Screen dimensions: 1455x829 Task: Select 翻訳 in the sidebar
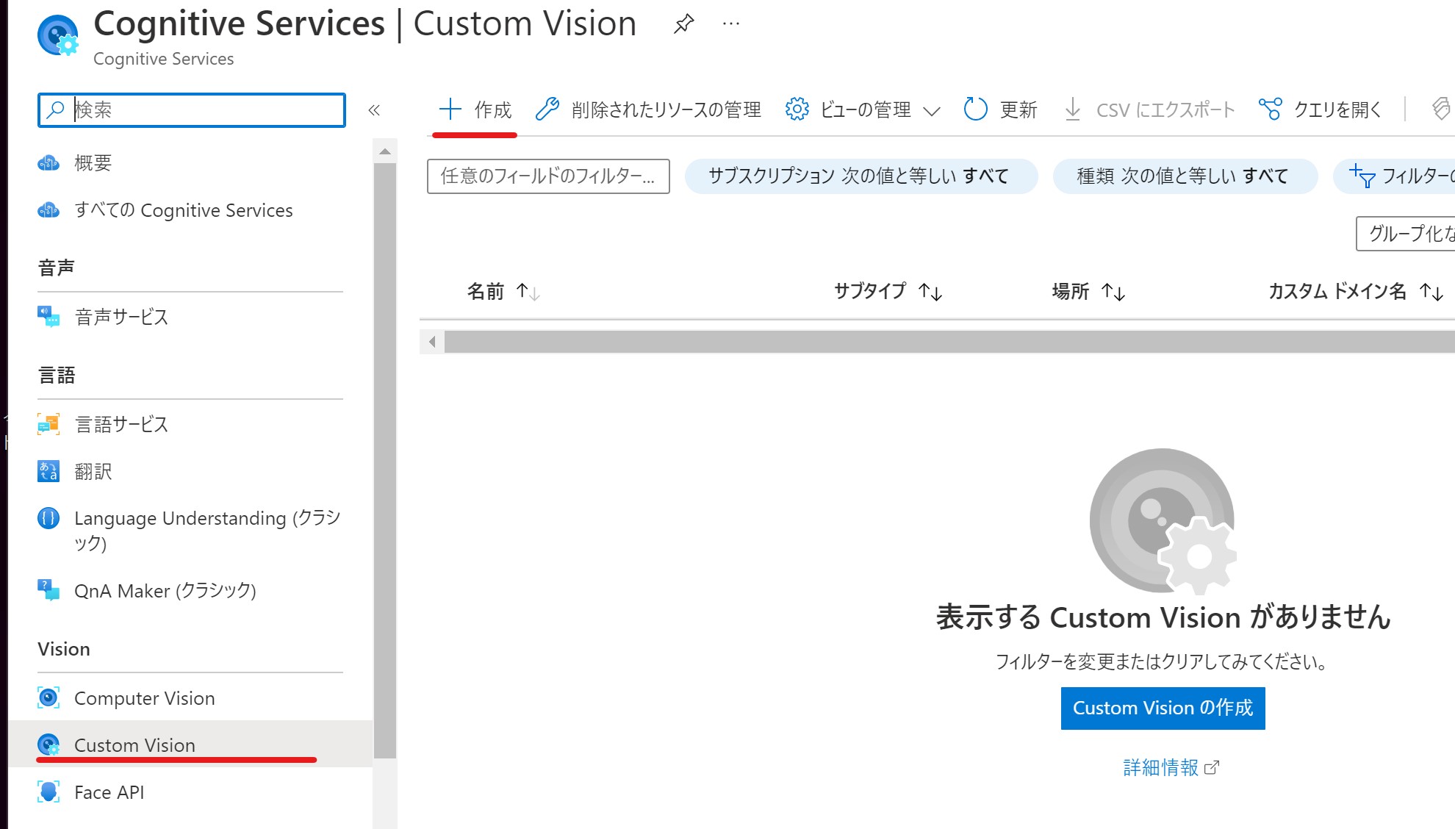point(190,471)
